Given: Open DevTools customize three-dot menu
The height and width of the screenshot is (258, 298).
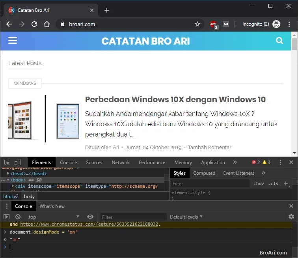Looking at the screenshot, I should click(280, 162).
